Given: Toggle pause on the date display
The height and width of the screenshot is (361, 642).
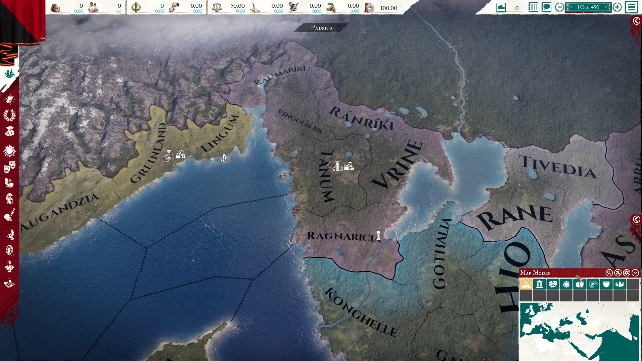Looking at the screenshot, I should 588,7.
